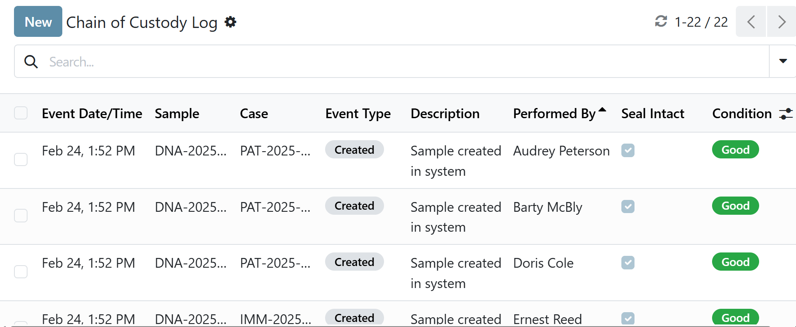The height and width of the screenshot is (327, 796).
Task: Tick the select-all header checkbox
Action: tap(21, 113)
